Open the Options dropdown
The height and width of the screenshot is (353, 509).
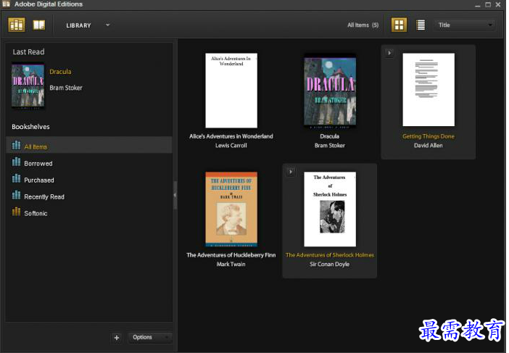(150, 338)
